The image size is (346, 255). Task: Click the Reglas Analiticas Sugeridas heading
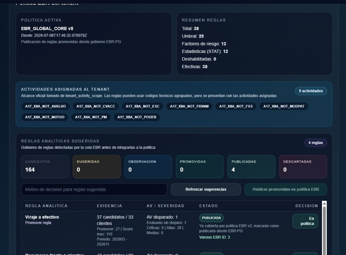pos(60,141)
